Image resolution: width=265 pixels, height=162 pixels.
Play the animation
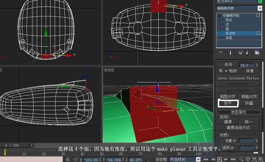click(x=219, y=159)
